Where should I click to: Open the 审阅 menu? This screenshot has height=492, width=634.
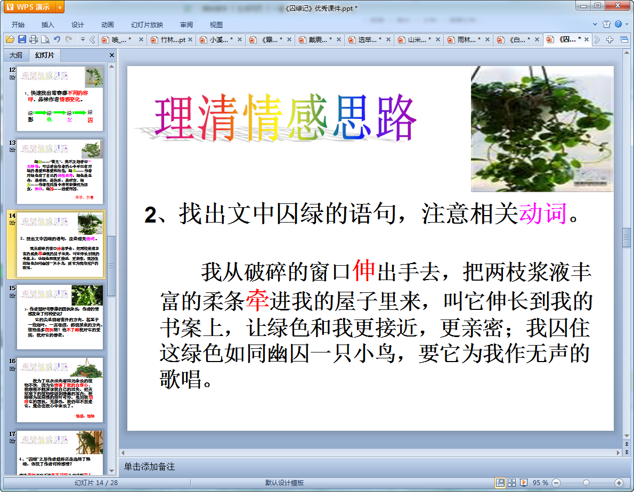[x=186, y=24]
